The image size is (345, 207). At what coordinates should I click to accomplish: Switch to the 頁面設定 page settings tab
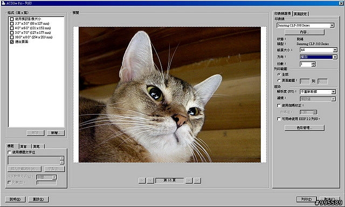coord(300,14)
